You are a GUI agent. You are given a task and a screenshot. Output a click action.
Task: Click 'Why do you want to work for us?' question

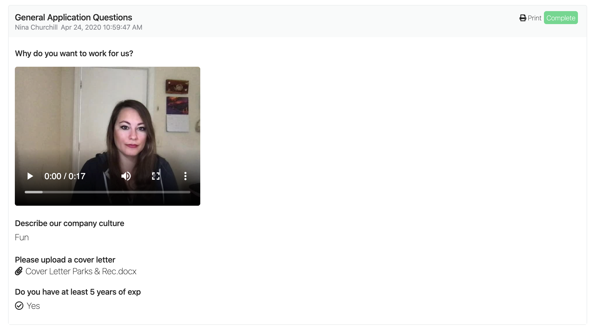(74, 53)
